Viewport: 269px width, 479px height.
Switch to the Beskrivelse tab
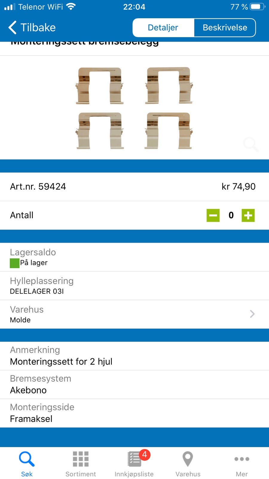coord(225,27)
